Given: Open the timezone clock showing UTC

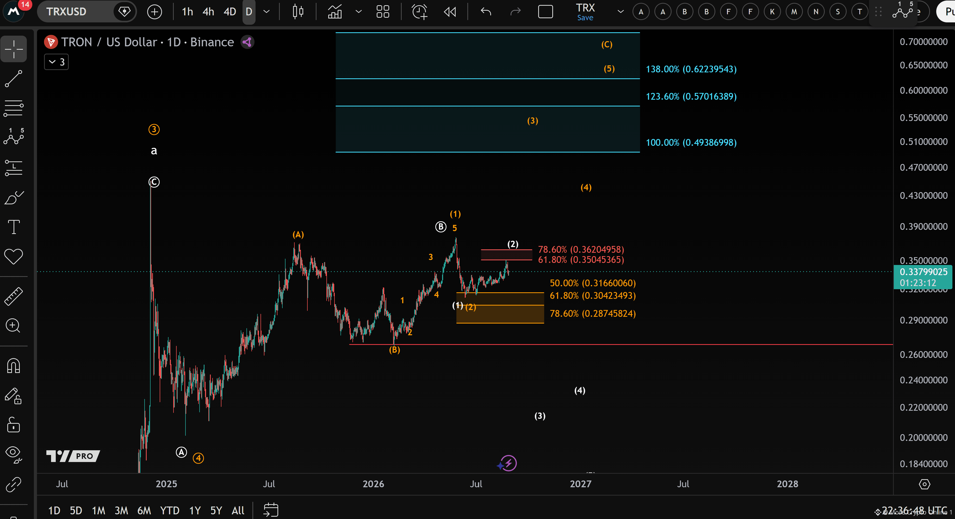Looking at the screenshot, I should coord(914,510).
